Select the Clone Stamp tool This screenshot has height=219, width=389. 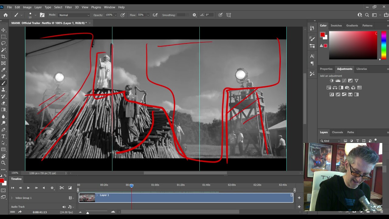coord(3,90)
